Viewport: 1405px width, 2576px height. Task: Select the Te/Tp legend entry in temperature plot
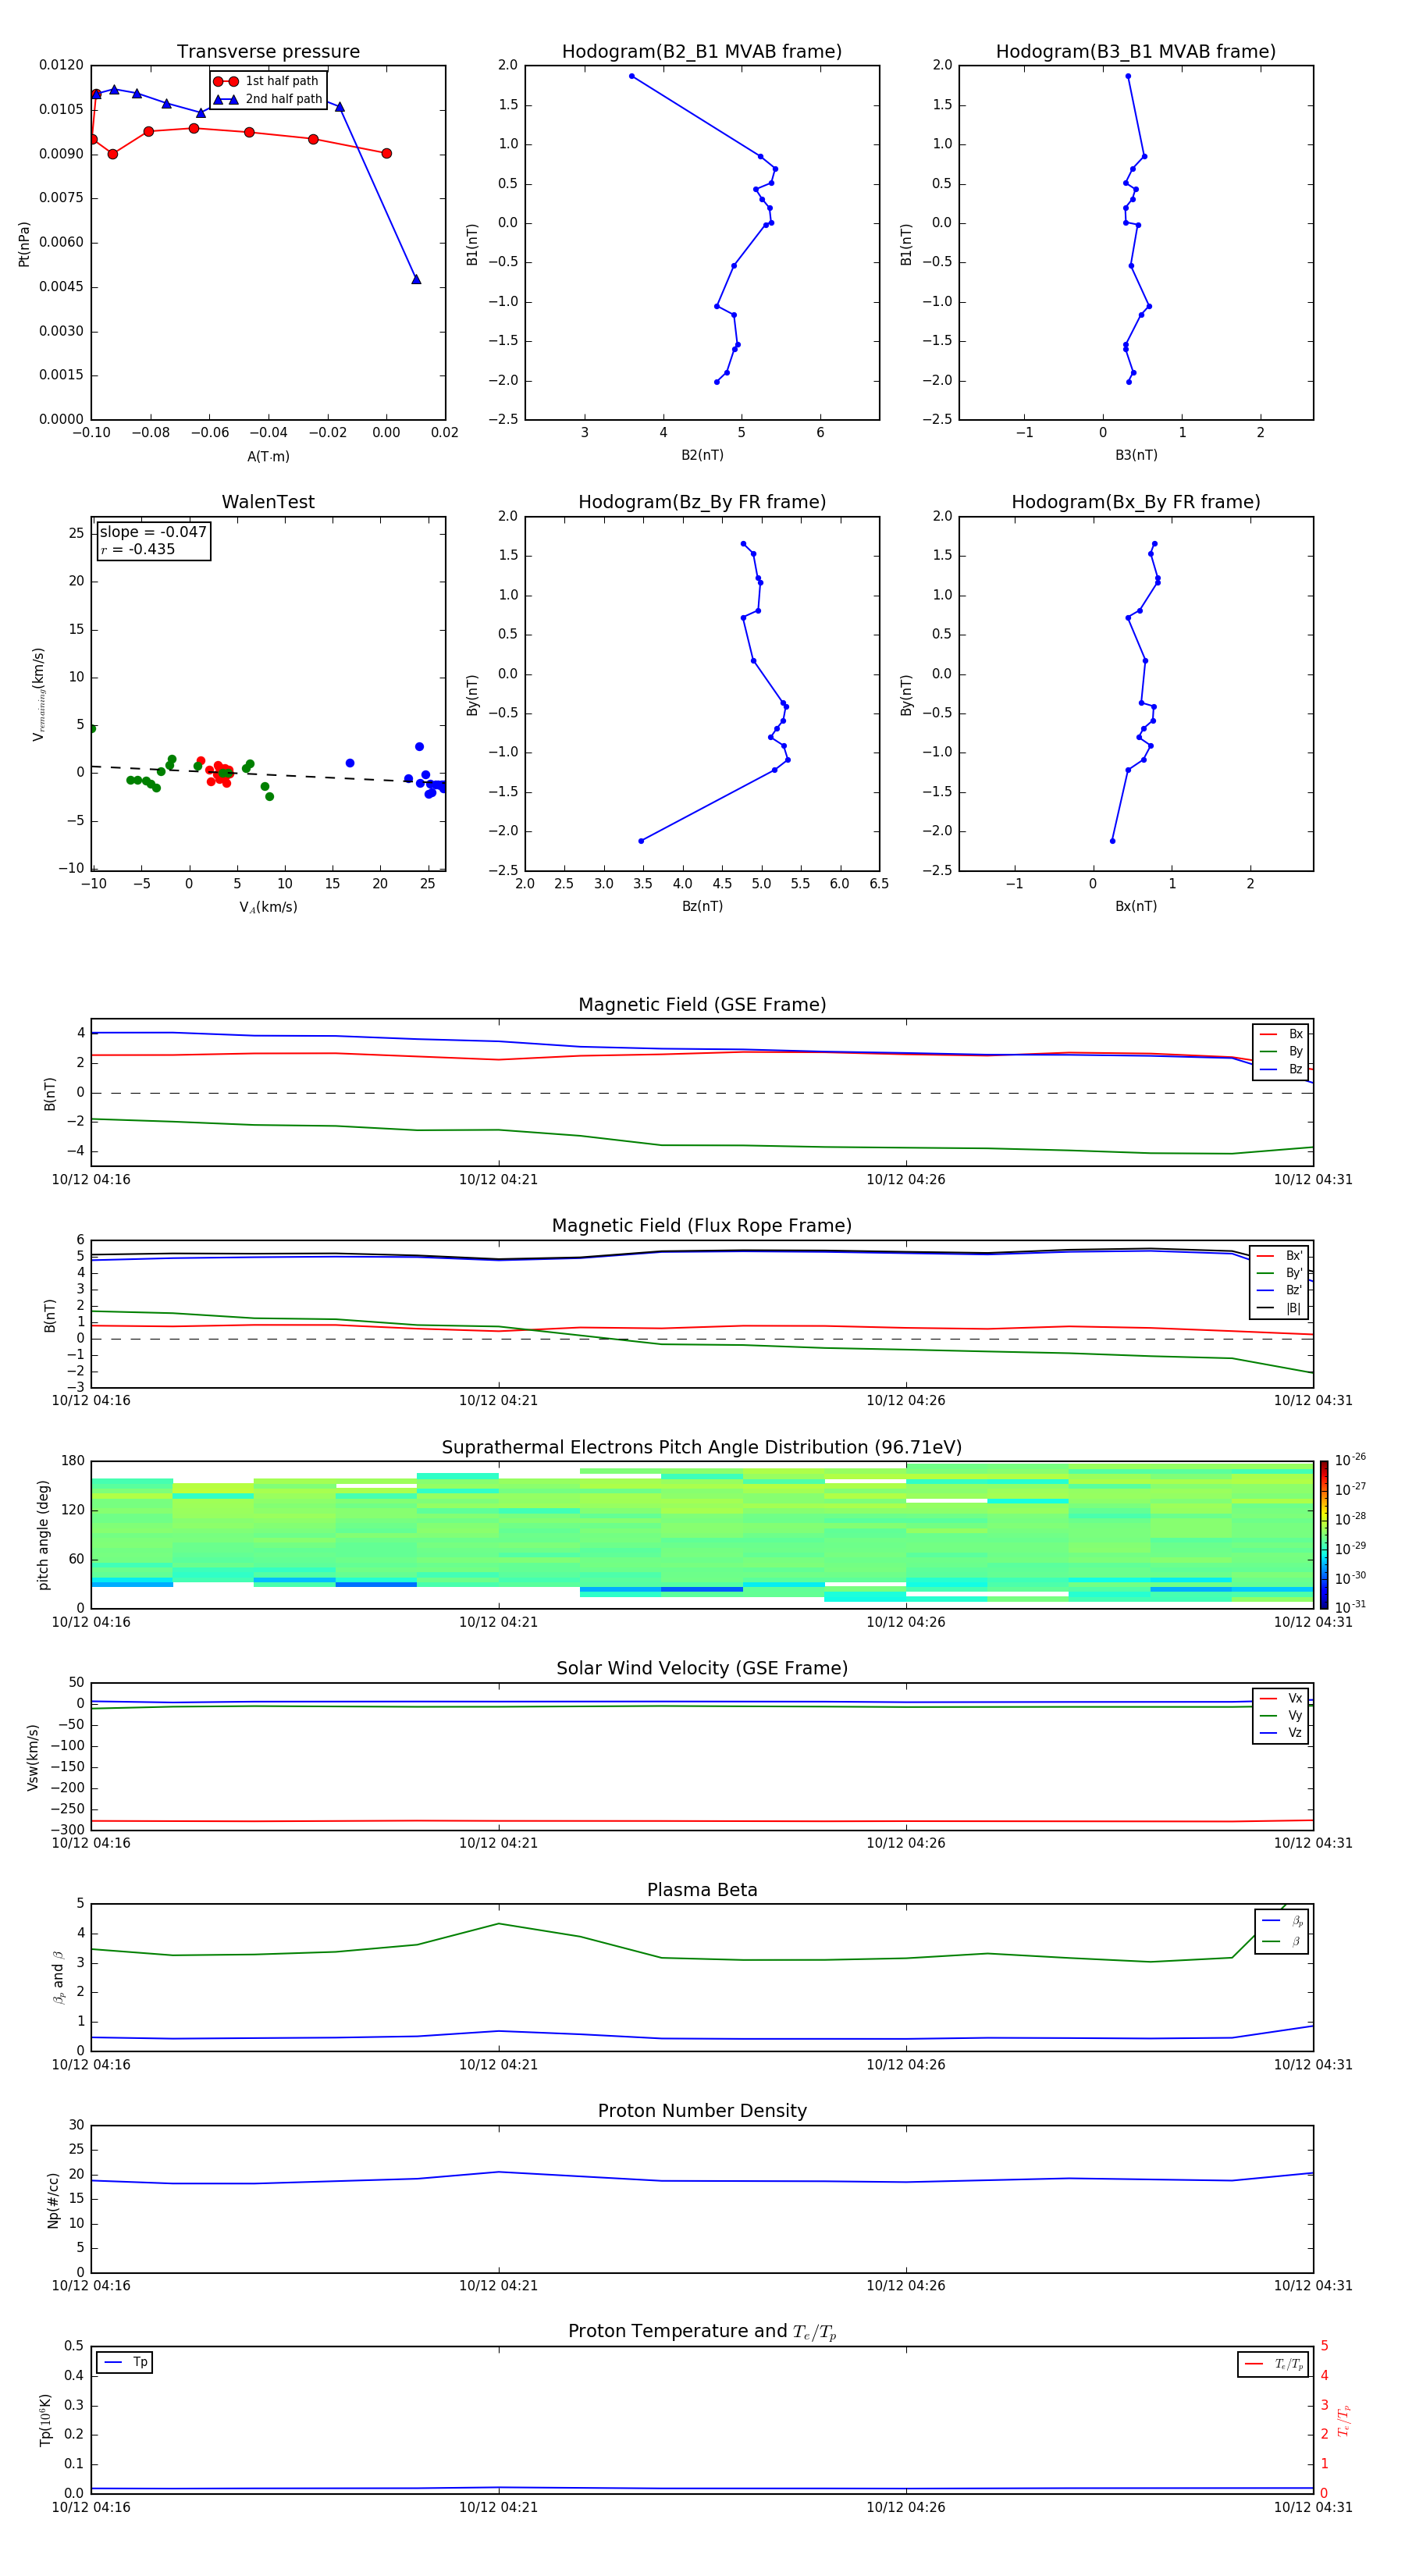1274,2364
